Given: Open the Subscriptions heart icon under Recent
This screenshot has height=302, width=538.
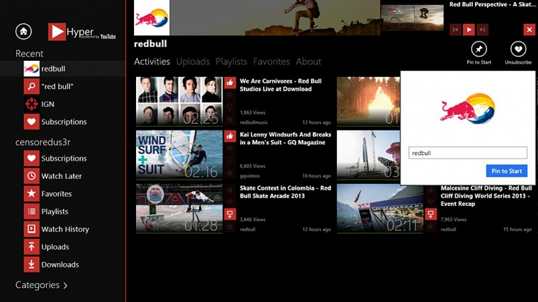Looking at the screenshot, I should 32,122.
